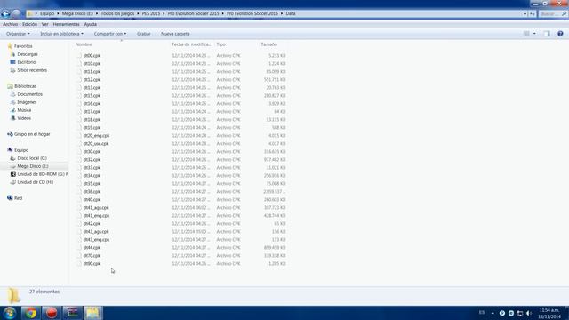Open the Edición menu
This screenshot has height=320, width=569.
pyautogui.click(x=29, y=24)
